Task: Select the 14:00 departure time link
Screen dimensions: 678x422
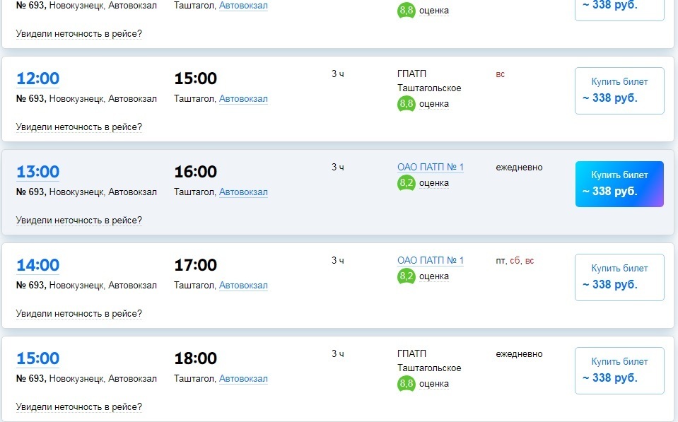Action: click(38, 265)
